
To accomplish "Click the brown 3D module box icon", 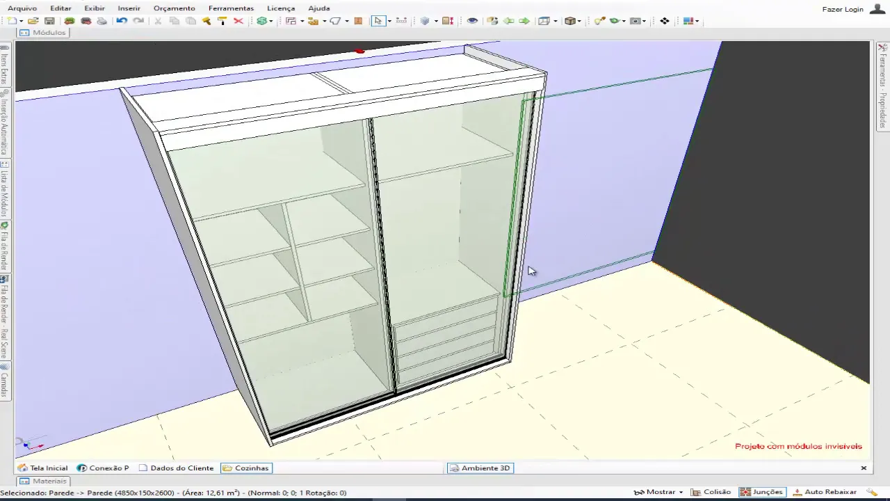I will [570, 21].
